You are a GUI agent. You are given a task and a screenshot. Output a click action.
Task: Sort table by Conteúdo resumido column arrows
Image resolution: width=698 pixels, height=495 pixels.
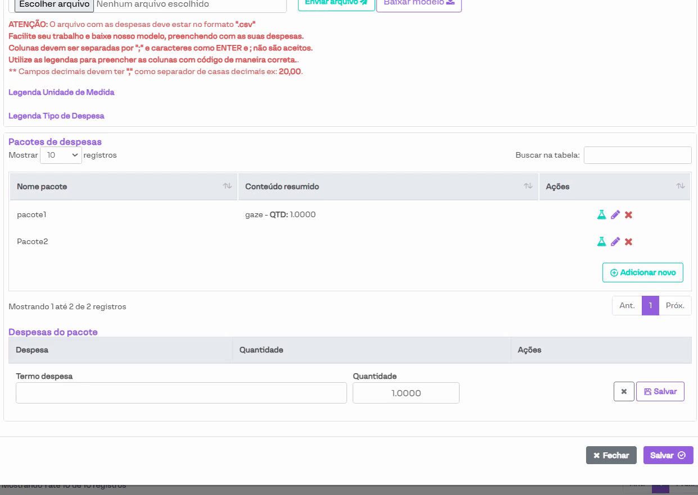coord(528,186)
